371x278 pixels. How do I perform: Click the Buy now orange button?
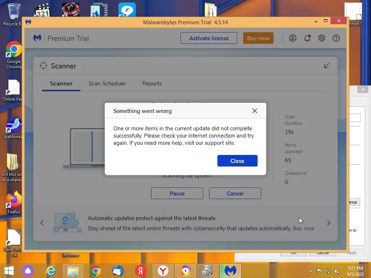(x=258, y=38)
